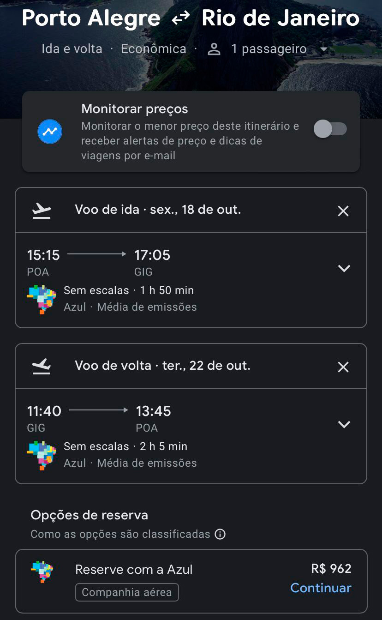382x620 pixels.
Task: Expand the 15:15 outbound flight details
Action: (344, 268)
